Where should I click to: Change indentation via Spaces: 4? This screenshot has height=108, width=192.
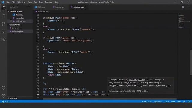point(158,101)
